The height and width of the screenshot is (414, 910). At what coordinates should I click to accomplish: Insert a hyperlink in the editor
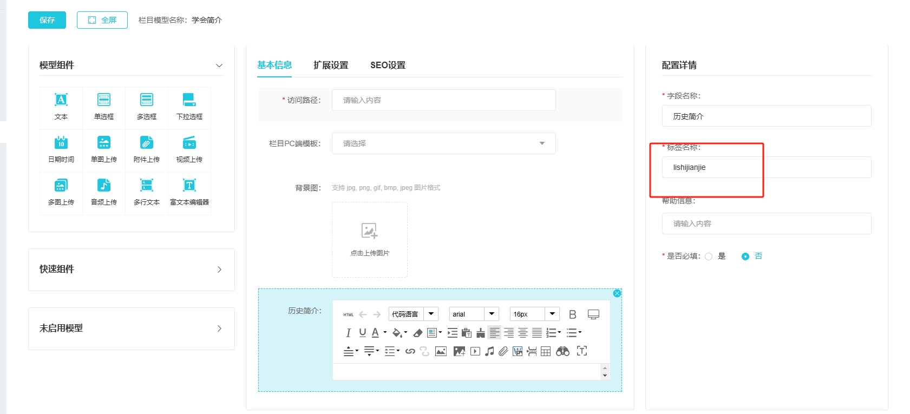(410, 351)
